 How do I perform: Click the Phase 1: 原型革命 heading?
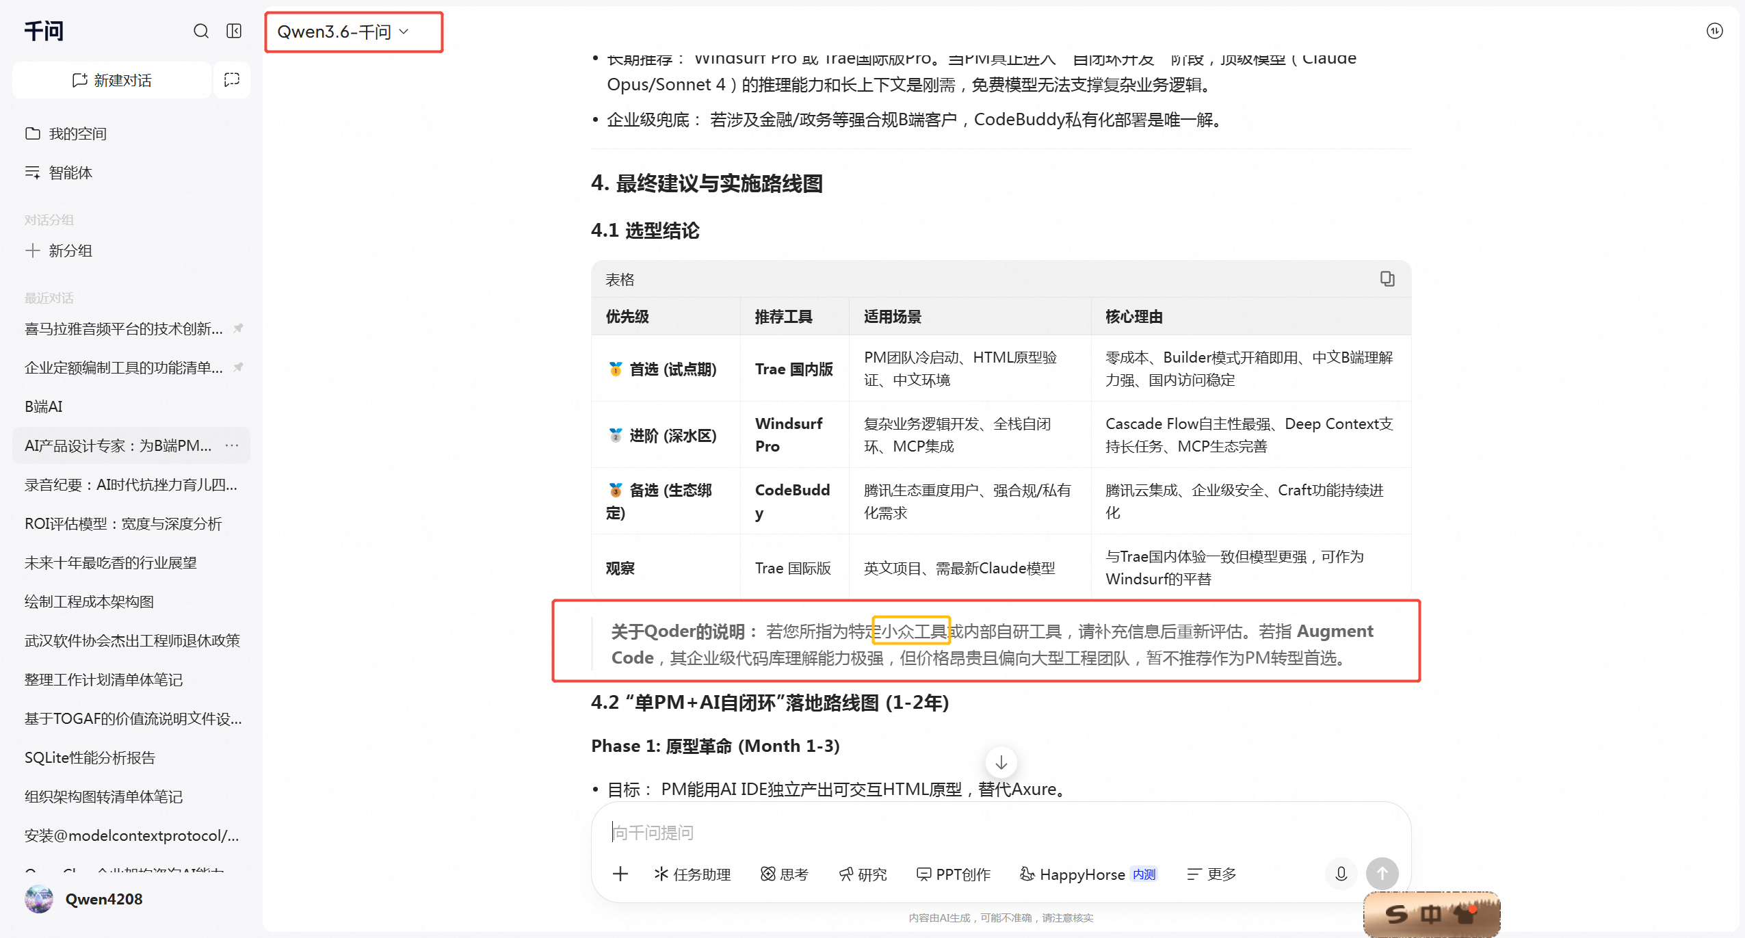click(x=716, y=745)
